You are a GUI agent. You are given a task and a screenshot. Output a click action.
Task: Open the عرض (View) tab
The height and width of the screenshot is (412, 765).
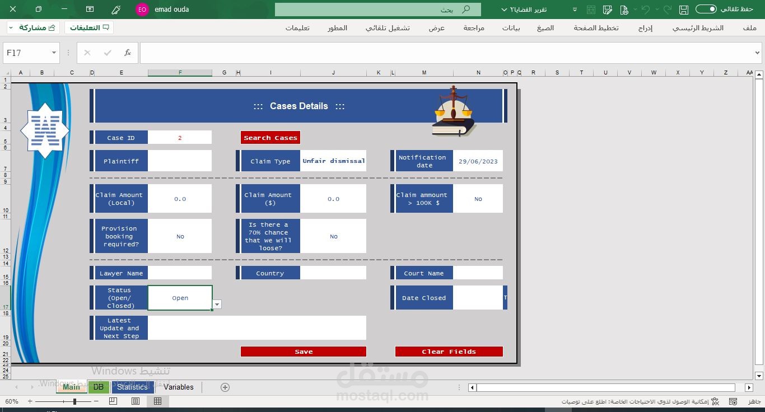pyautogui.click(x=437, y=28)
